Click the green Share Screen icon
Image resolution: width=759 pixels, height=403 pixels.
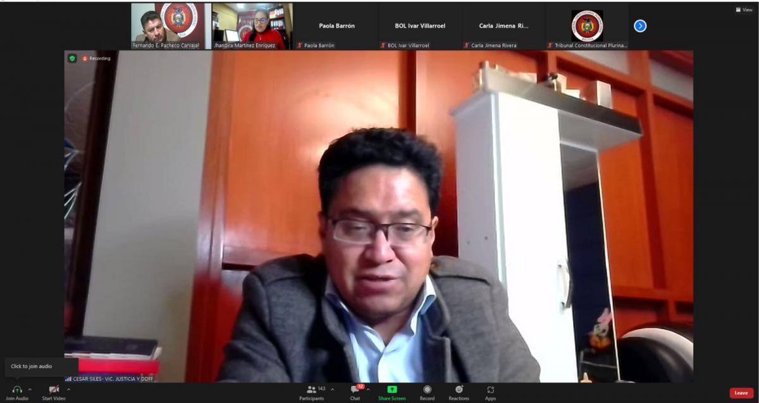click(x=392, y=389)
